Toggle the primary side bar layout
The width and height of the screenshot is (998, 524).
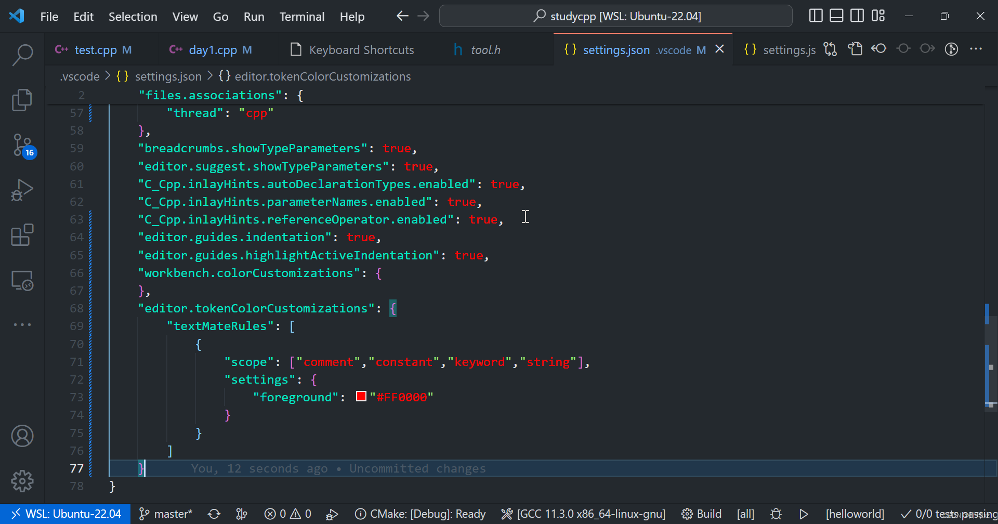(x=816, y=16)
